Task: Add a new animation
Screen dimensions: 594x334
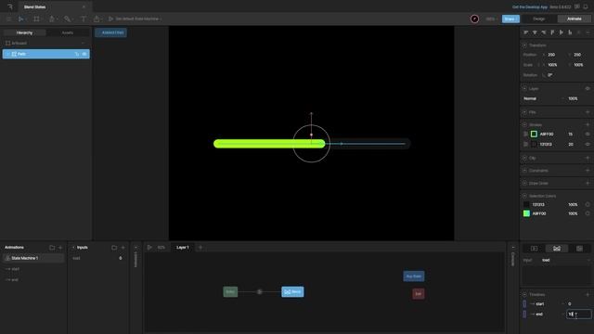Action: click(60, 248)
